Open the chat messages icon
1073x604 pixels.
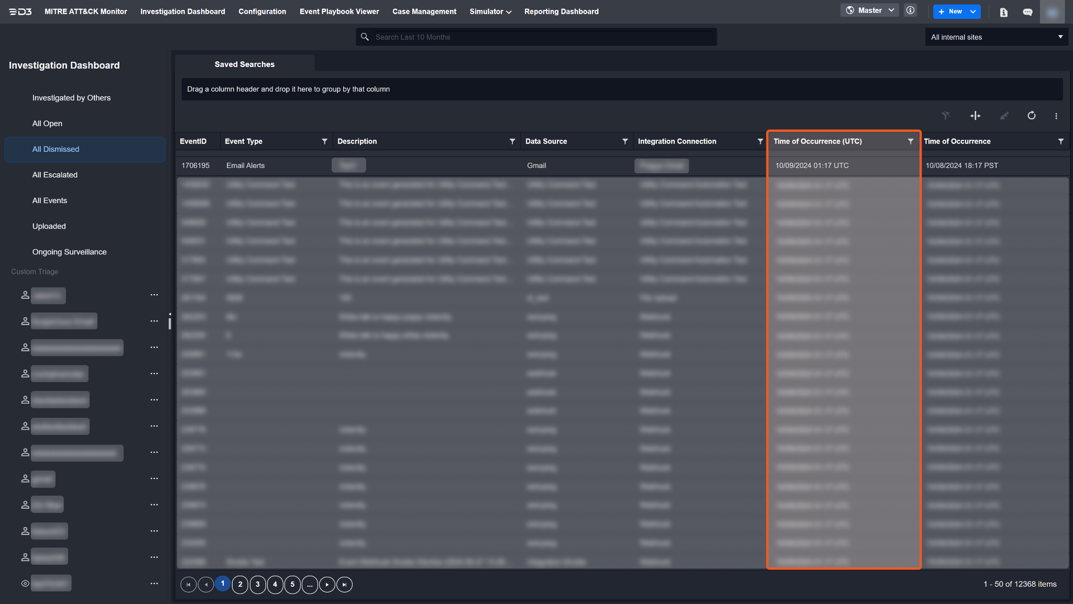pyautogui.click(x=1027, y=12)
